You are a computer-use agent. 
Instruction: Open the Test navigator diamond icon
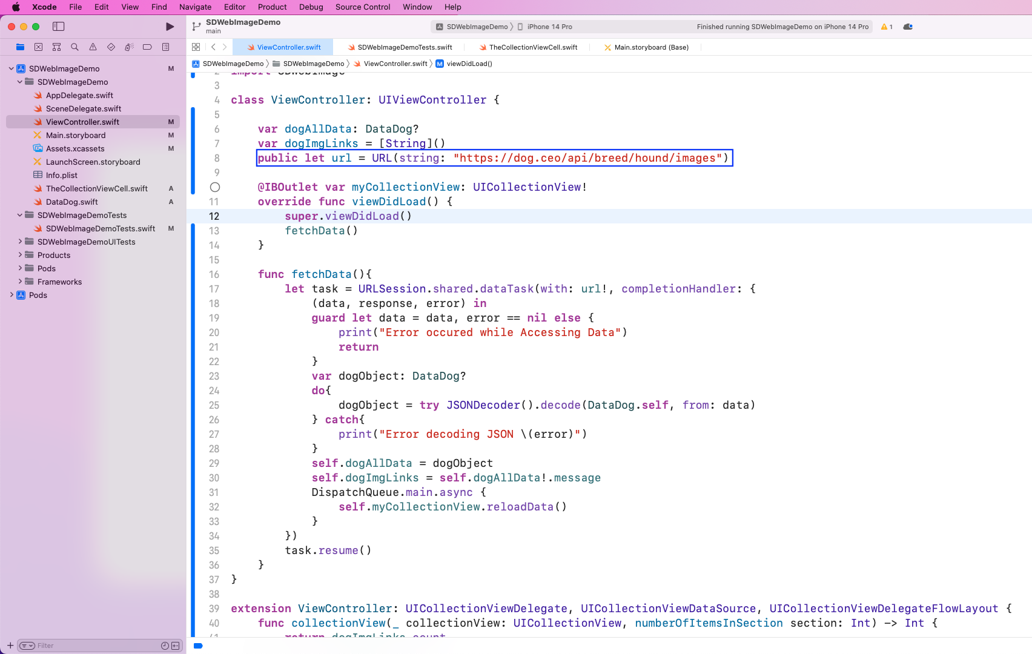tap(111, 47)
